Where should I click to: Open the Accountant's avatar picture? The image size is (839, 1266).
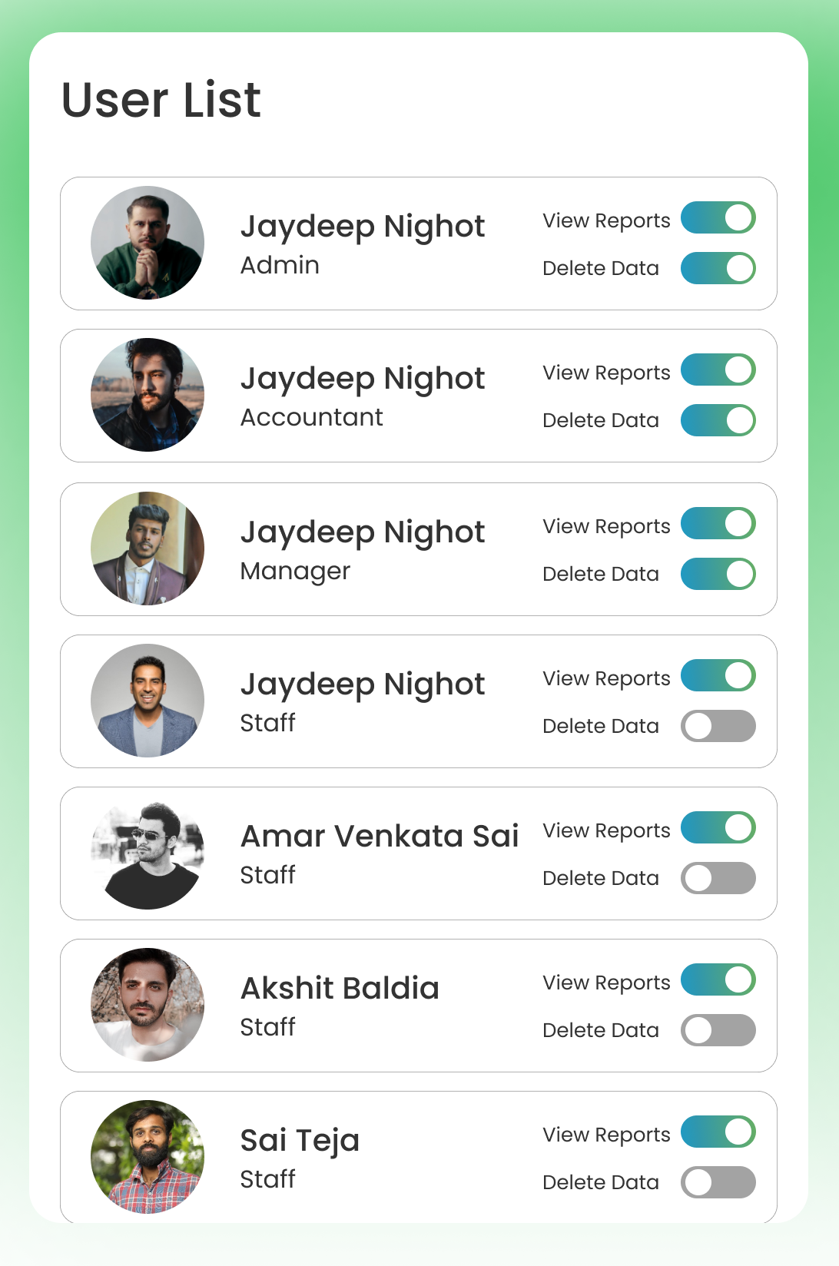148,395
